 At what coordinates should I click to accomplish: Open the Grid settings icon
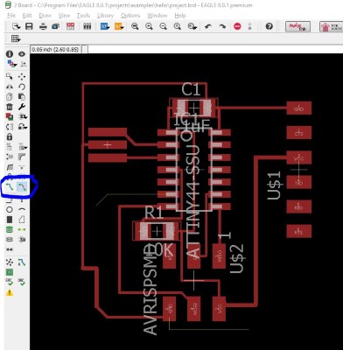coord(16,38)
